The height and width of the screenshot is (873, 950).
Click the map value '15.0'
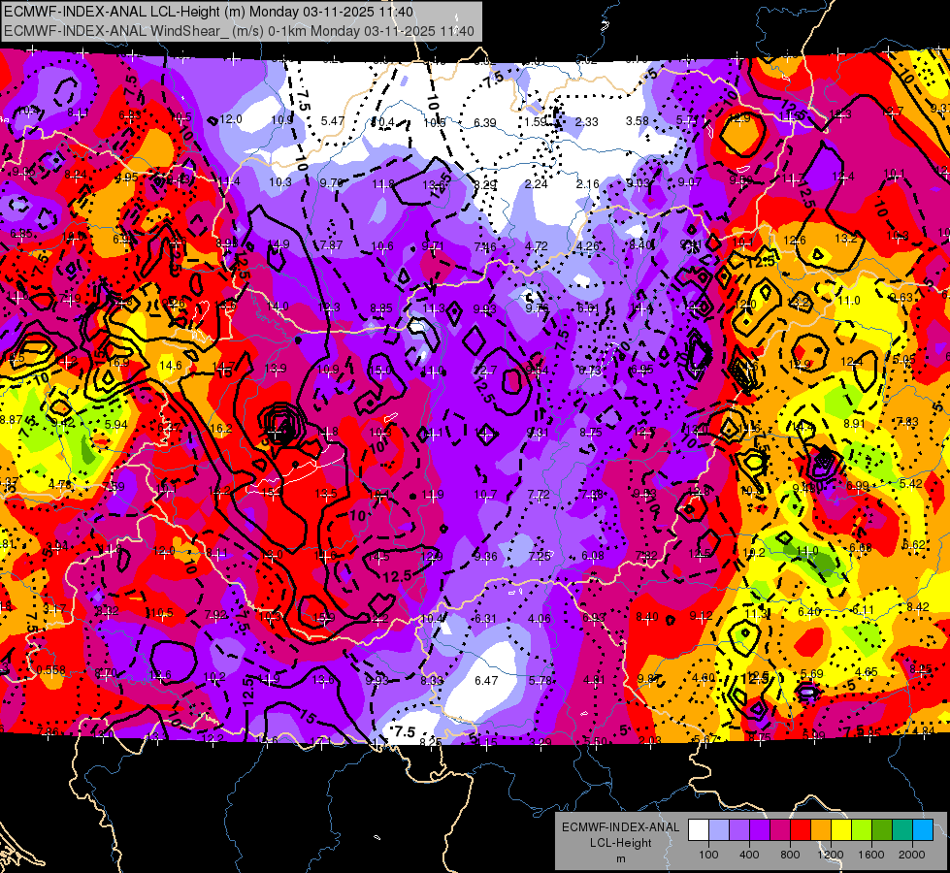click(x=380, y=370)
